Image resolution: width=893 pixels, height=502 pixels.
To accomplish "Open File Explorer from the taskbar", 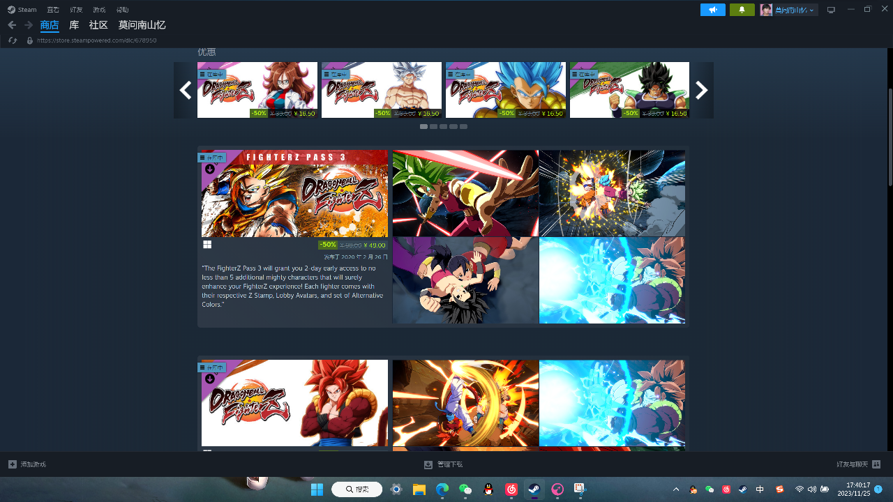I will 419,489.
